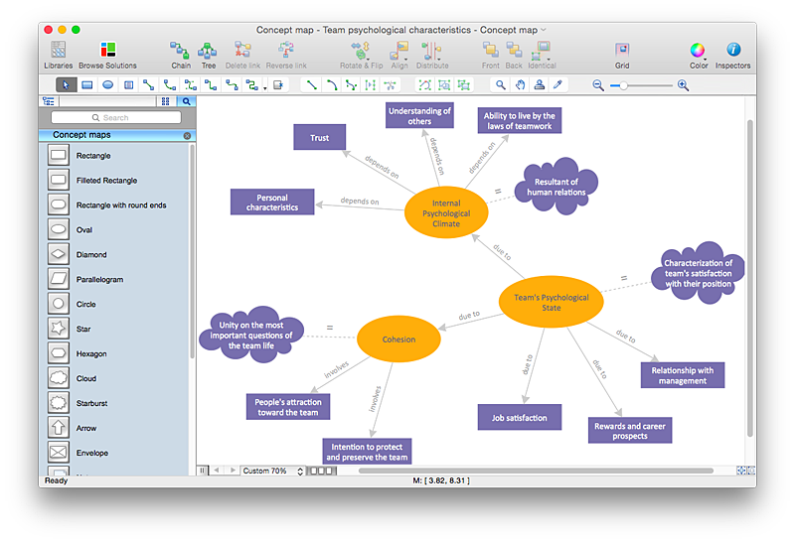Open the document title dropdown arrow
The image size is (795, 543).
click(544, 30)
